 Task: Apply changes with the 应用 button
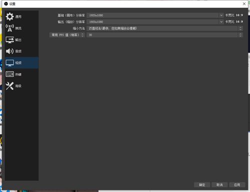(x=237, y=184)
